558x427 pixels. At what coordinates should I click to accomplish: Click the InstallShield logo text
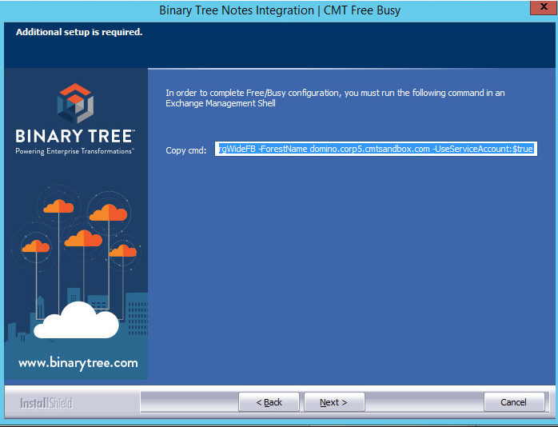[46, 403]
